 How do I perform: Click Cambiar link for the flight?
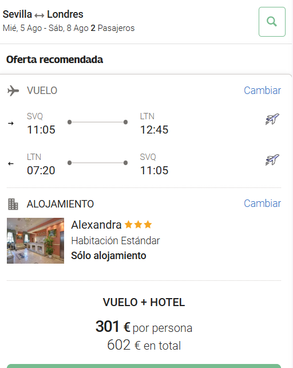coord(262,91)
